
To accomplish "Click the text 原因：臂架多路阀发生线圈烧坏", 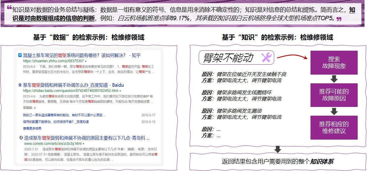I will 237,93.
